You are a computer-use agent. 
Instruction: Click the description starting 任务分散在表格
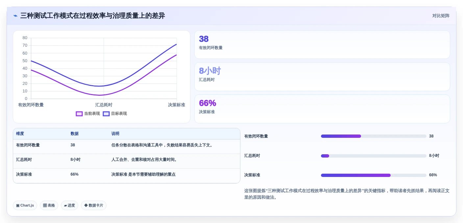(x=162, y=145)
